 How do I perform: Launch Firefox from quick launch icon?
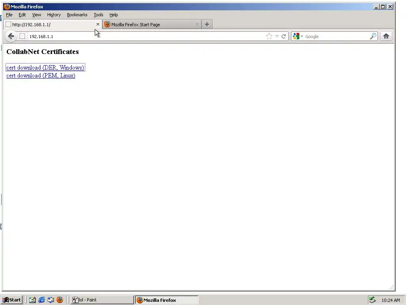[x=60, y=300]
